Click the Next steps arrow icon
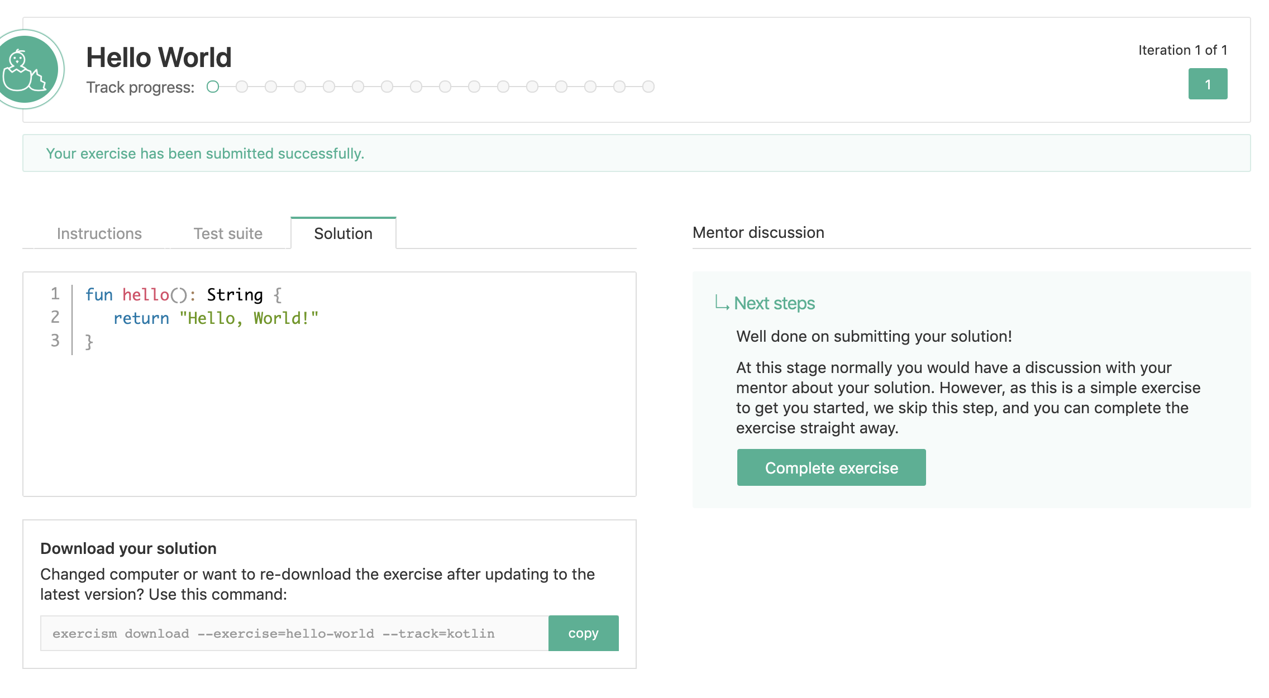Image resolution: width=1269 pixels, height=698 pixels. tap(722, 303)
